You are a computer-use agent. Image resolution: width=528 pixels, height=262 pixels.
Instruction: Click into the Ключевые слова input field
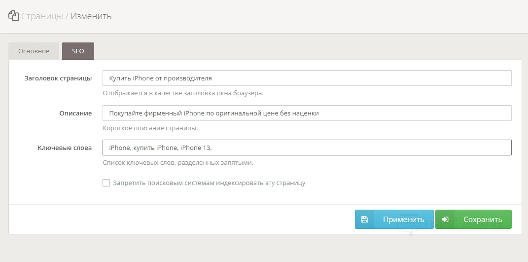pyautogui.click(x=307, y=148)
